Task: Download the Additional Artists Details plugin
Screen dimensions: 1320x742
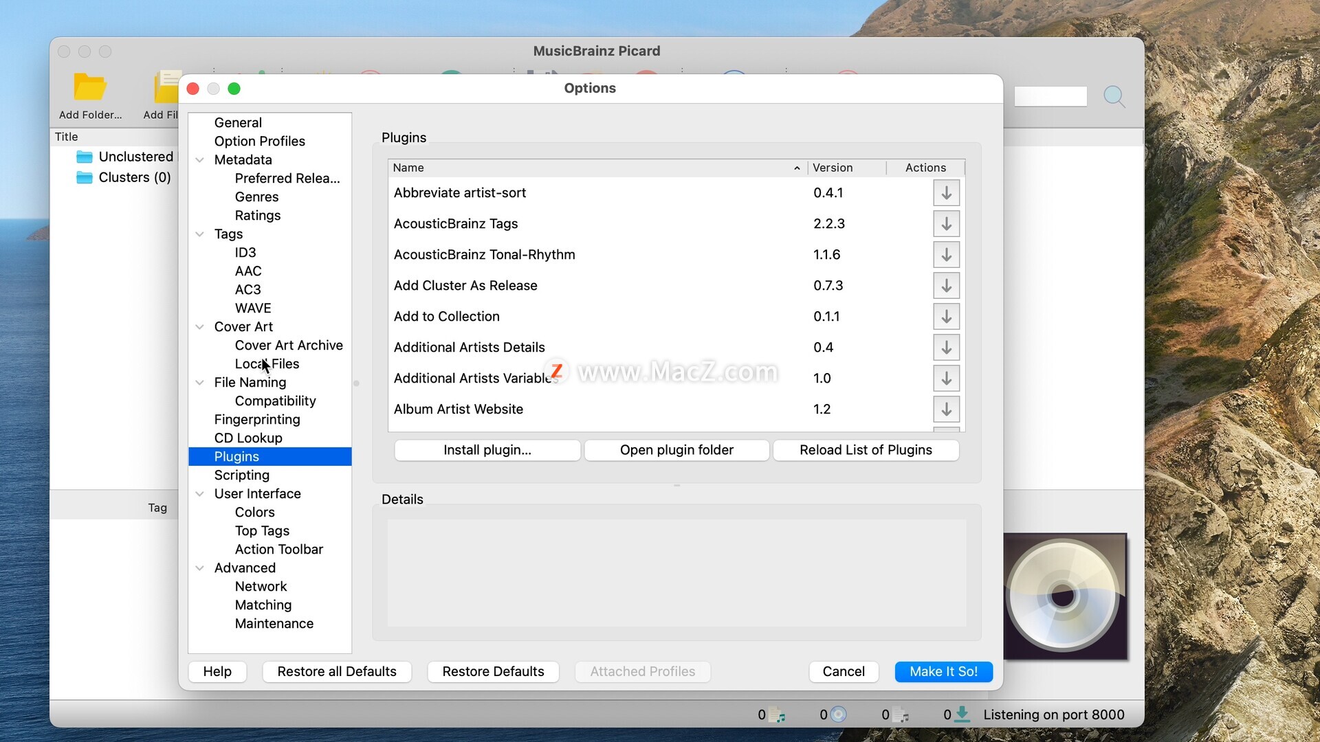Action: pos(946,348)
